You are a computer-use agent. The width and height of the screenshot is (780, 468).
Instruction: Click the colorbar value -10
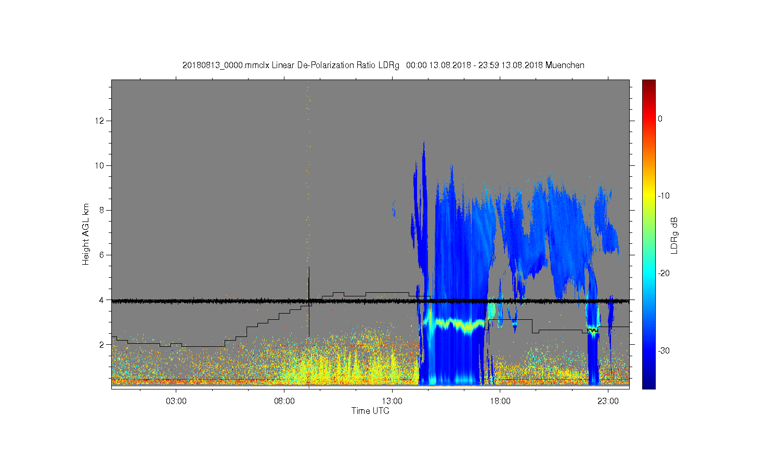(663, 196)
